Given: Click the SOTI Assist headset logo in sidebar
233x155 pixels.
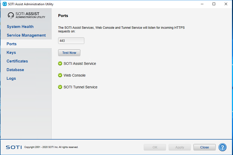Looking at the screenshot, I should point(11,15).
